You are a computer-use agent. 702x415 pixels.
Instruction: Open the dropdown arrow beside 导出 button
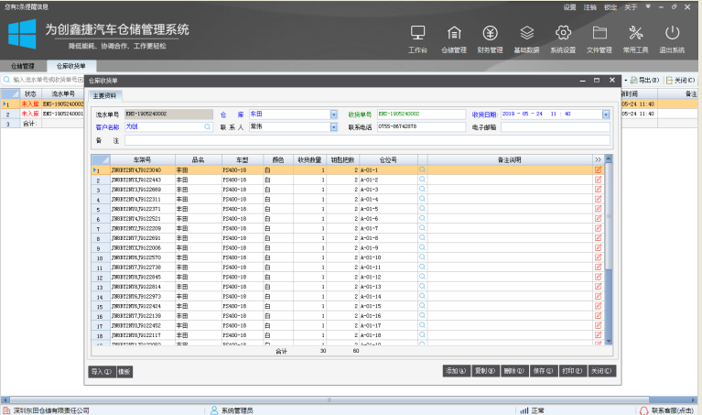626,81
